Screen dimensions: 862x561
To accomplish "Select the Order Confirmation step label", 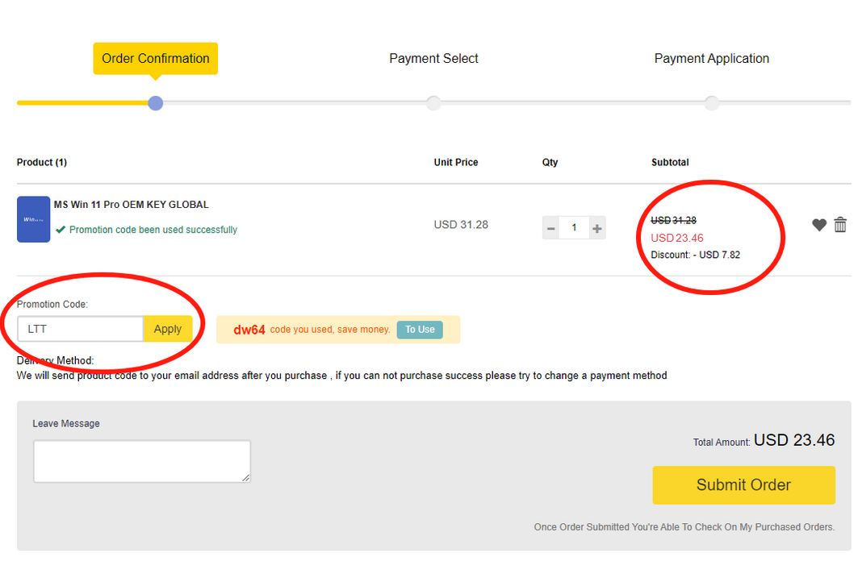I will pyautogui.click(x=155, y=59).
